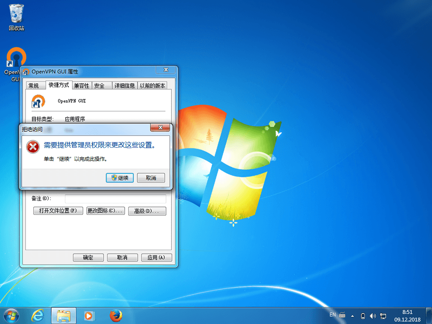Open the Windows Start menu
This screenshot has width=432, height=324.
coord(12,316)
